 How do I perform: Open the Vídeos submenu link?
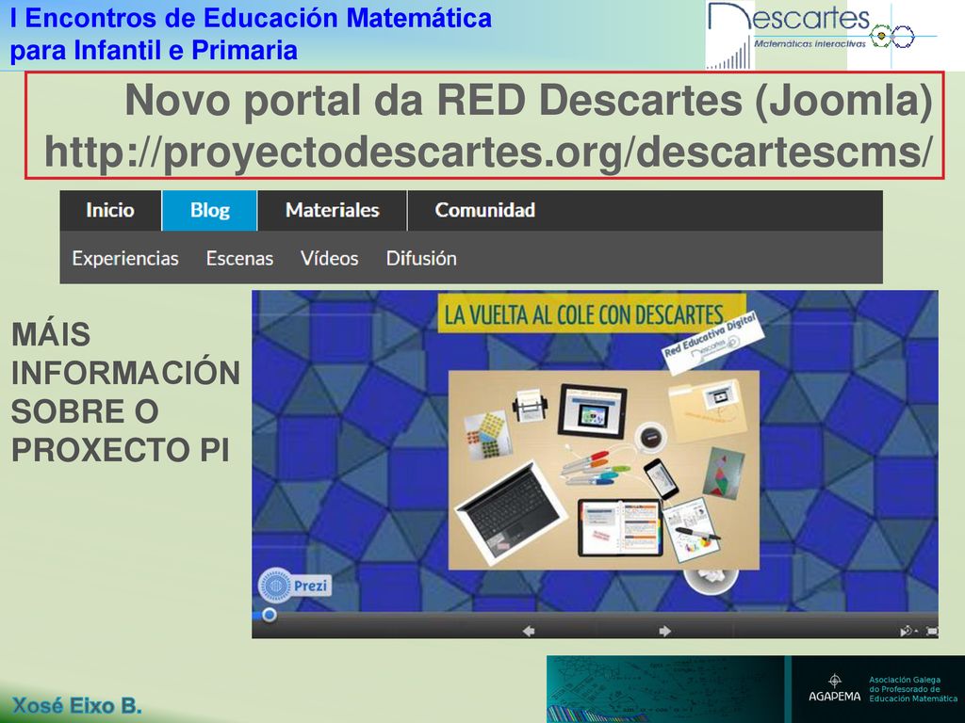[329, 258]
